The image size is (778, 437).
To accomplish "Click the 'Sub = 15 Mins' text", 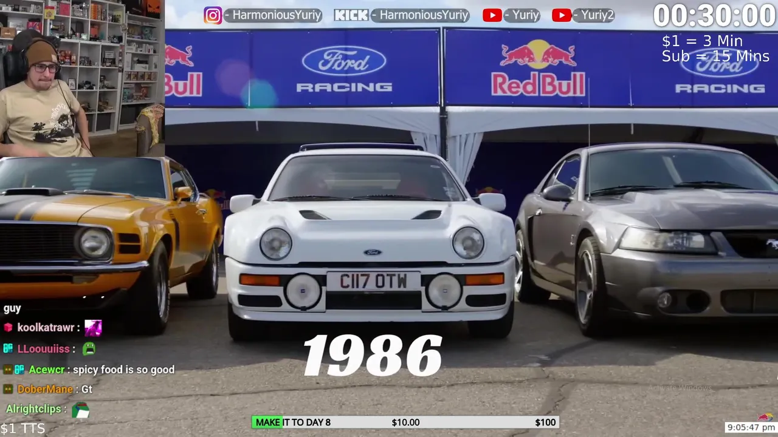I will [x=715, y=56].
